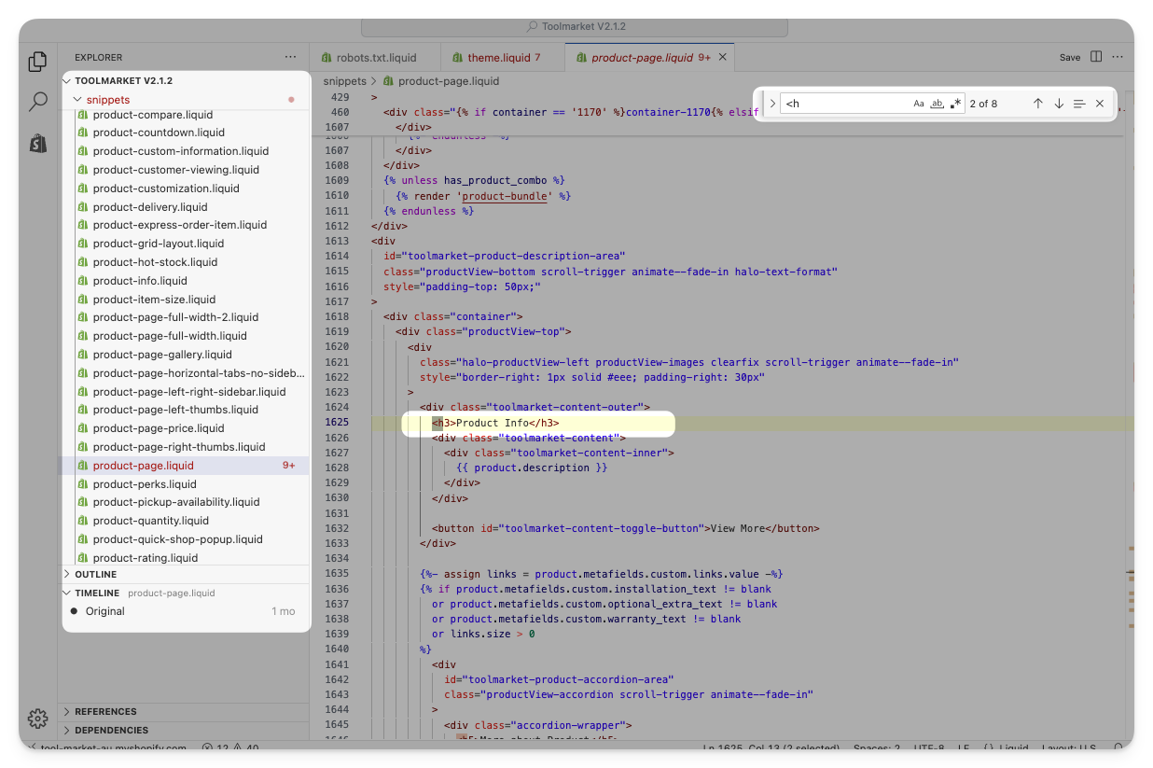This screenshot has width=1153, height=768.
Task: Split the editor to the right
Action: click(1096, 57)
